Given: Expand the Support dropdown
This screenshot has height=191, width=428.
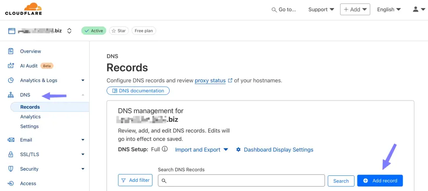Looking at the screenshot, I should 321,10.
